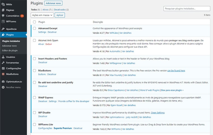
Task: Click the Comentários speech bubble icon
Action: click(x=3, y=16)
